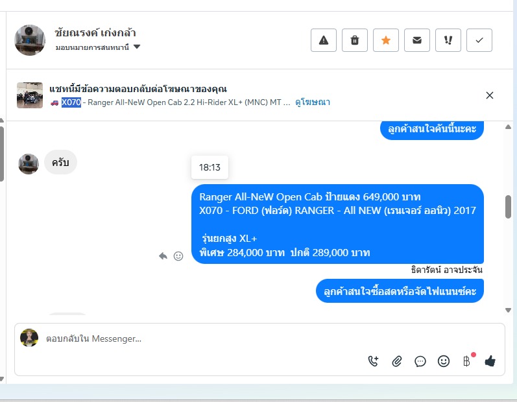Click the baht payment request icon
This screenshot has height=402, width=517.
[466, 361]
